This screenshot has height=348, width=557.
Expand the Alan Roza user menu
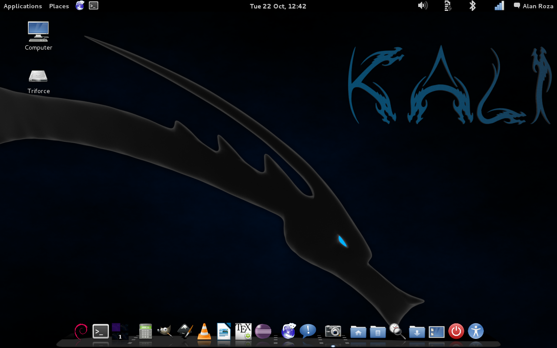pyautogui.click(x=534, y=6)
